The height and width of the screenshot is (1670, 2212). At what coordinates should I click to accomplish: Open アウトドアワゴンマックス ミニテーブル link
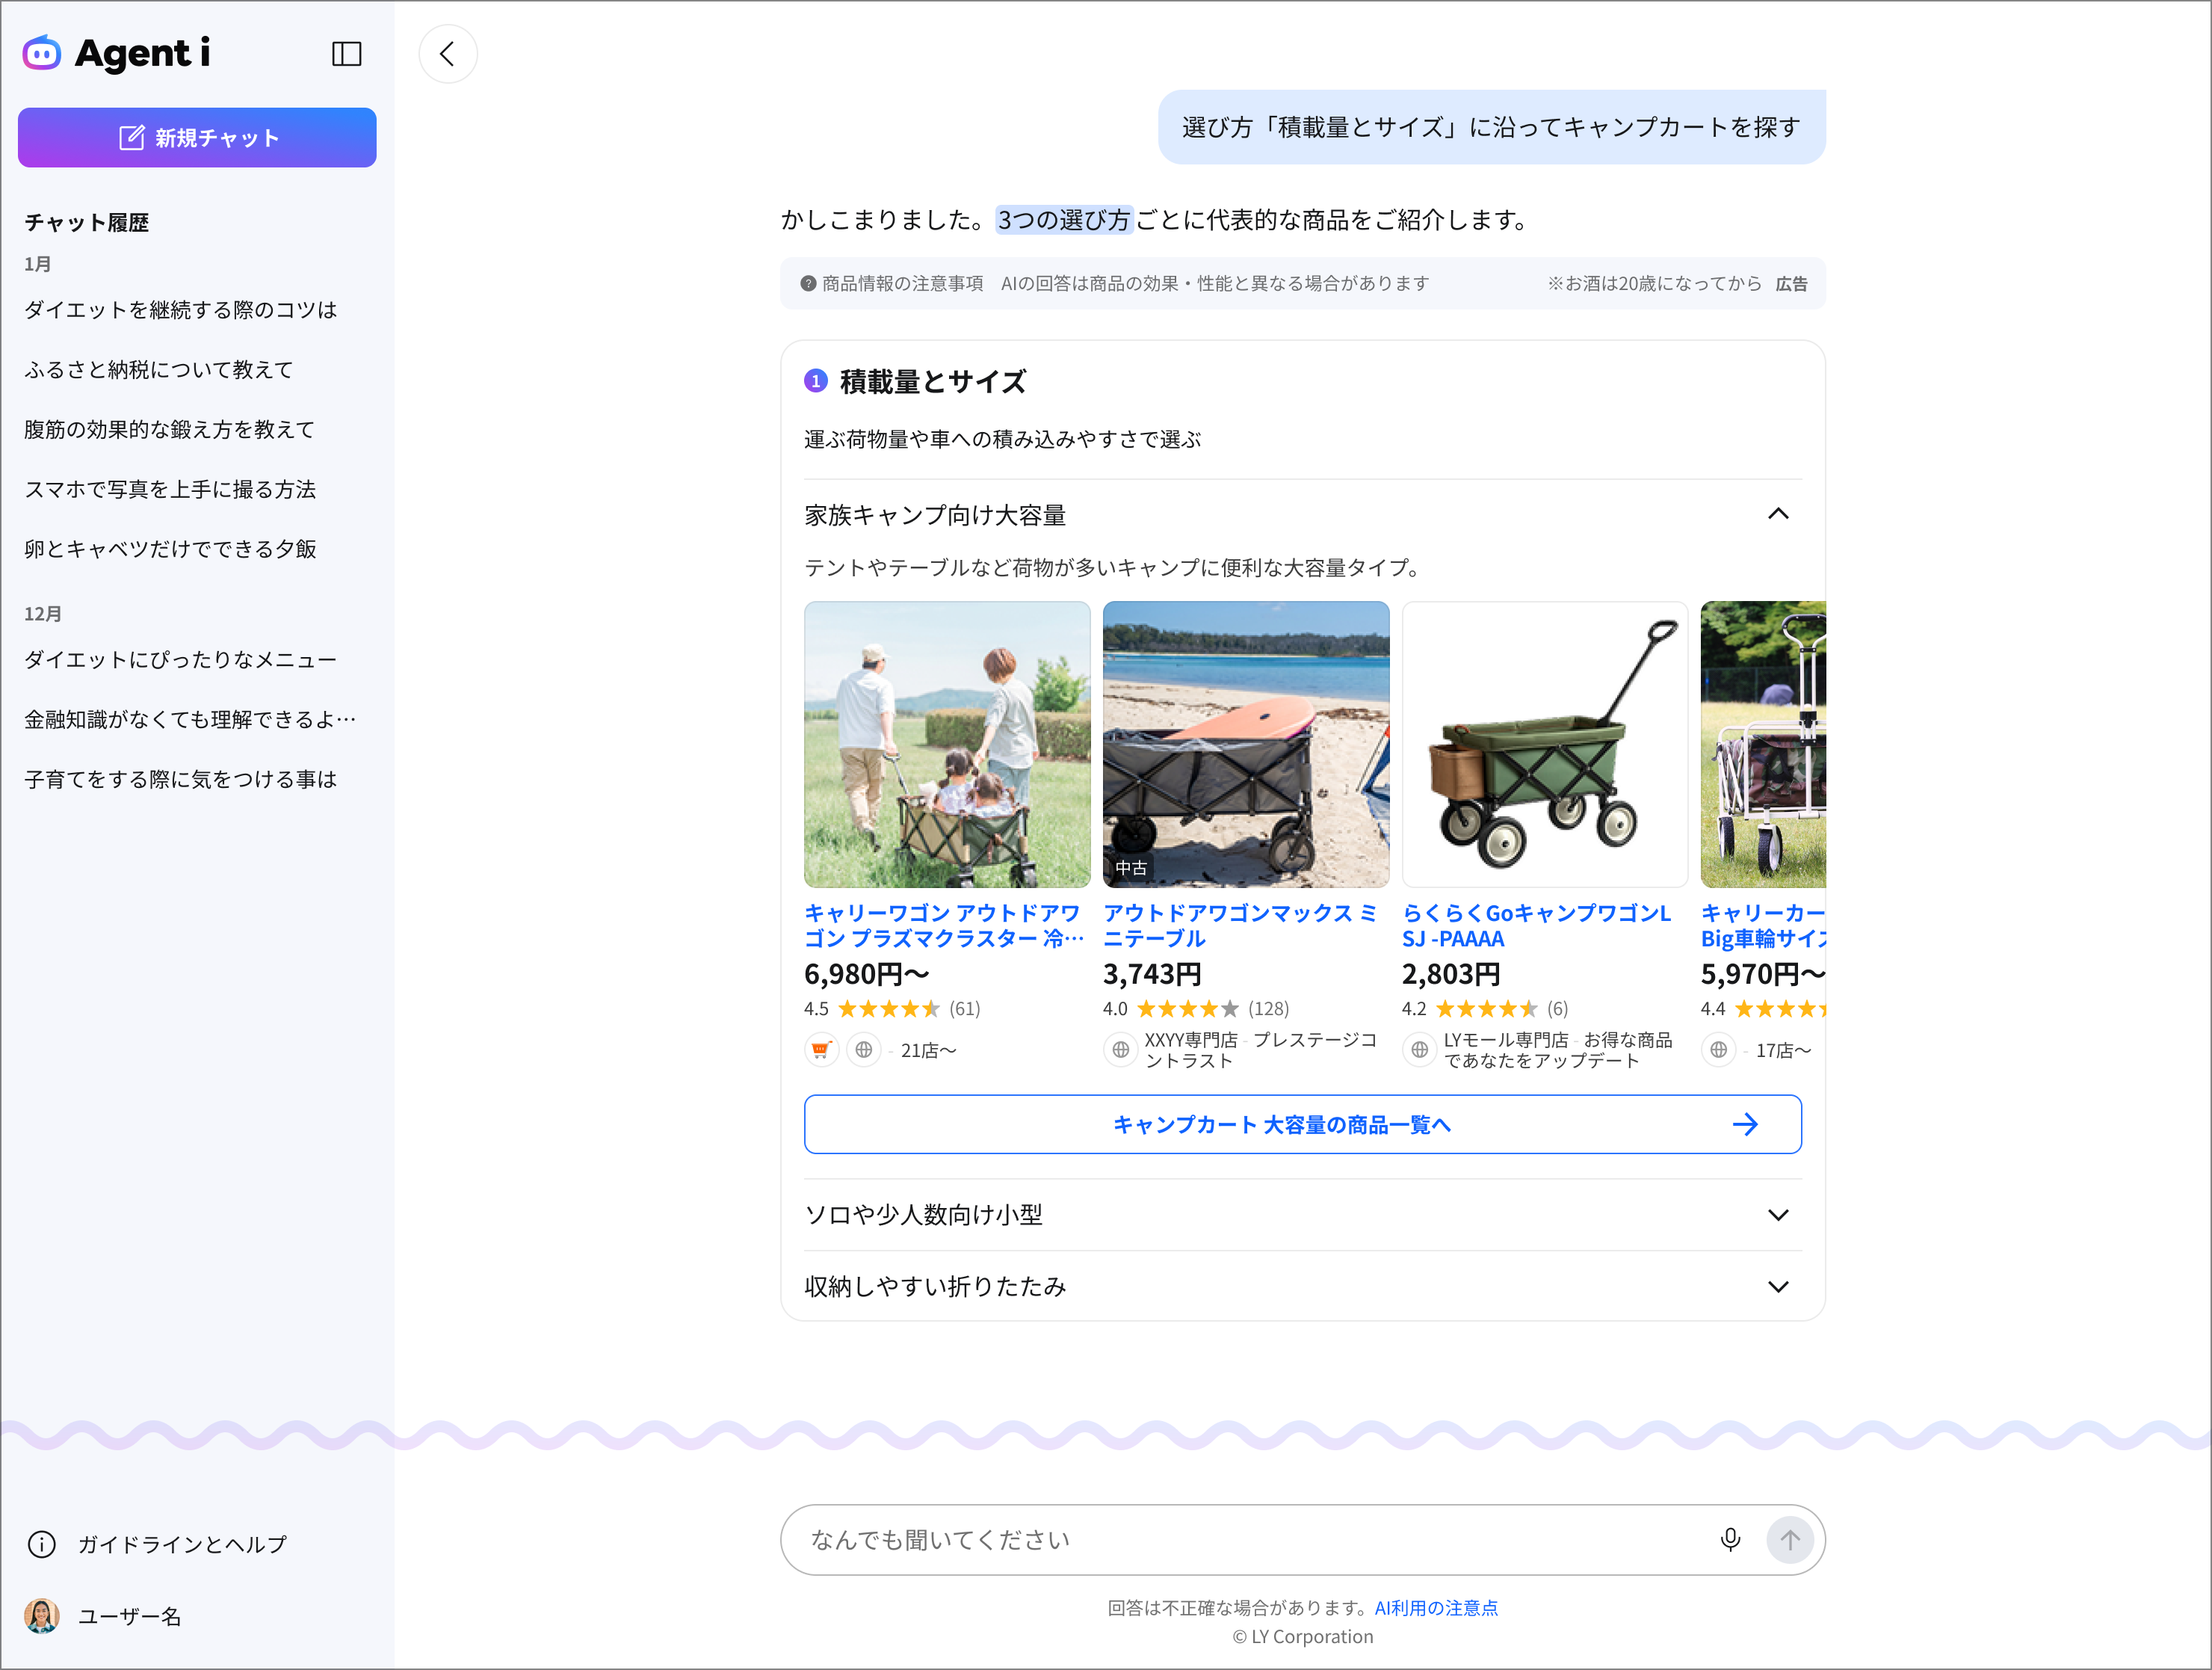pyautogui.click(x=1240, y=925)
